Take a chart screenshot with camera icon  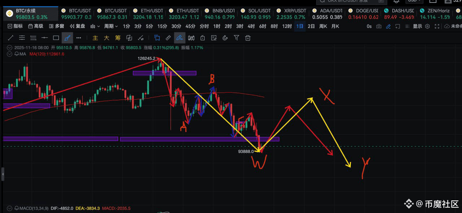[379, 26]
